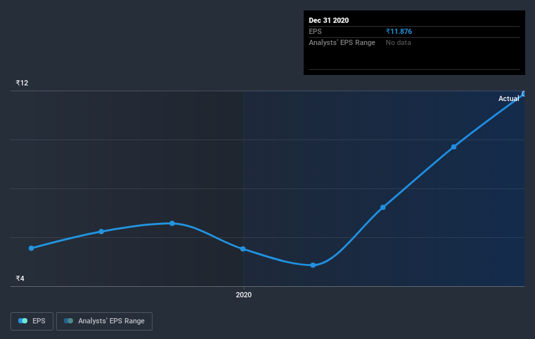535x339 pixels.
Task: Click the 'EPS' row label in tooltip
Action: 315,31
